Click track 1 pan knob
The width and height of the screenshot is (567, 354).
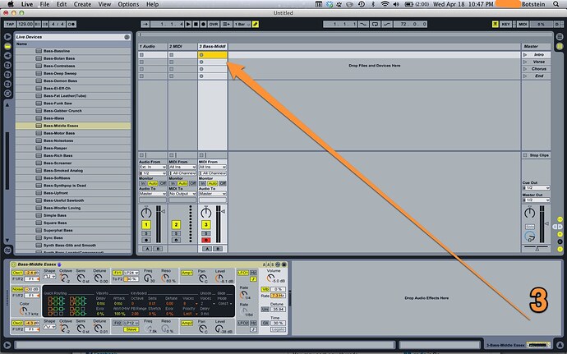146,212
